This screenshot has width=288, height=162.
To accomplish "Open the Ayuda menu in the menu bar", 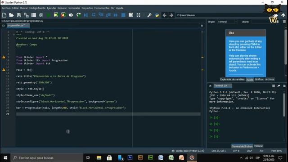I will tap(120, 8).
